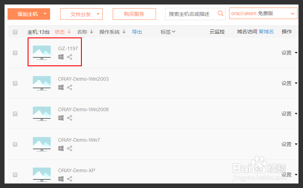
Task: Check the GZ-1197 row checkbox
Action: click(15, 53)
